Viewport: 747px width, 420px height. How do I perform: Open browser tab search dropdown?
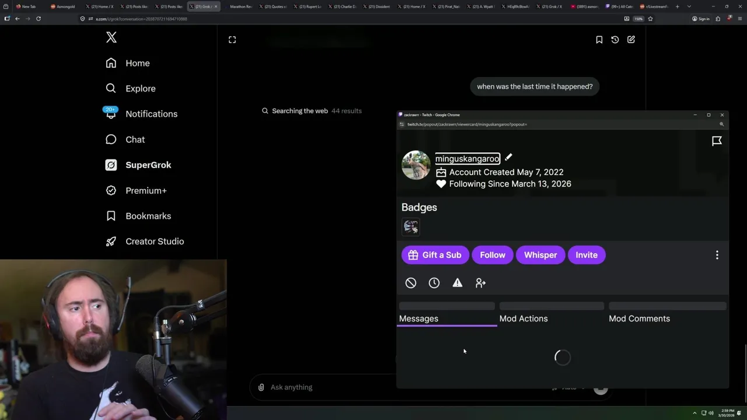(x=689, y=6)
